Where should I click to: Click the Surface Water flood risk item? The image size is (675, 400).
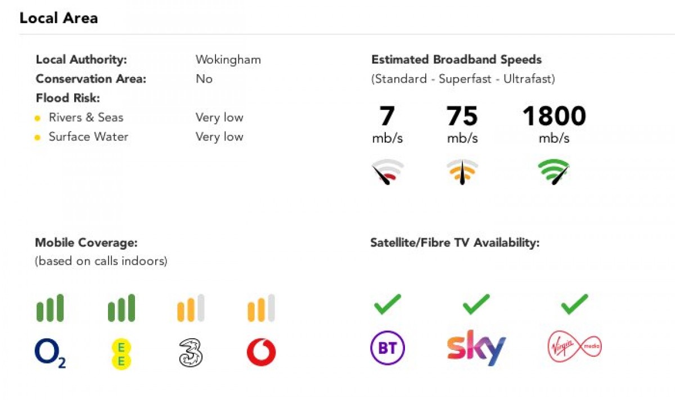[x=88, y=137]
